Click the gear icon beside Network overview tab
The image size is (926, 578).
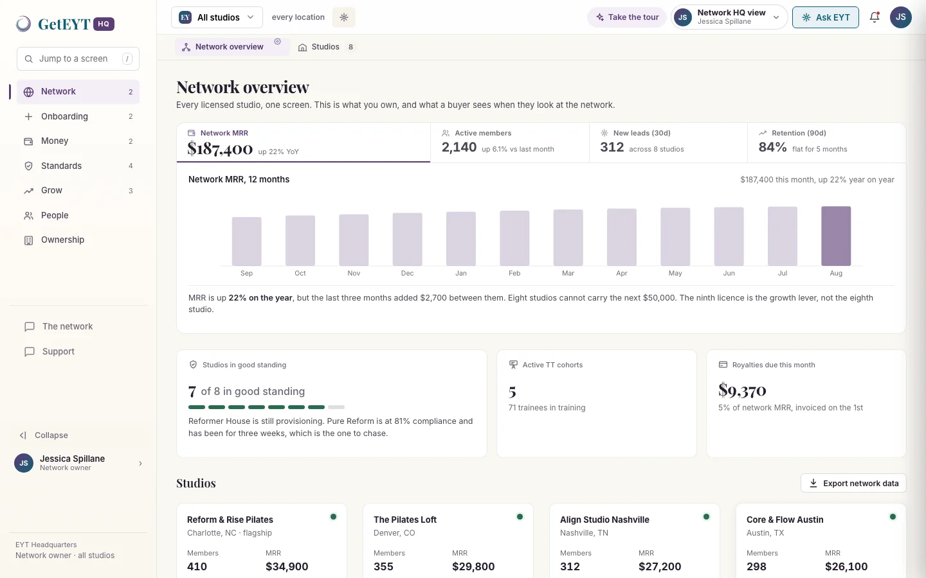[278, 42]
